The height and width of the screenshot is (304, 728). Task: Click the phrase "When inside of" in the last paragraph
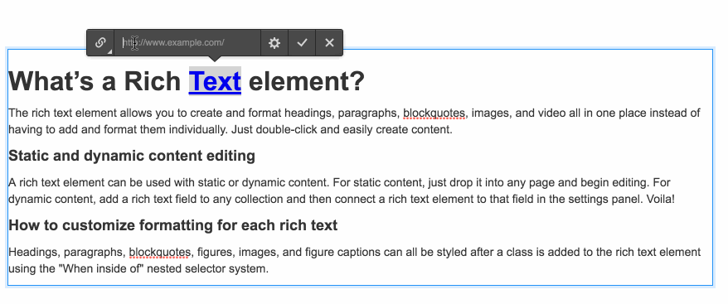click(102, 268)
